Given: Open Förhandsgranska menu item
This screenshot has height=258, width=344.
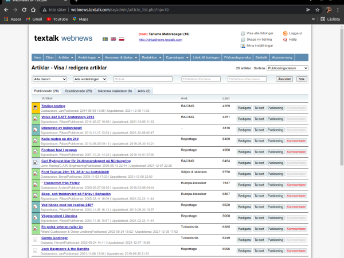Looking at the screenshot, I should (237, 57).
